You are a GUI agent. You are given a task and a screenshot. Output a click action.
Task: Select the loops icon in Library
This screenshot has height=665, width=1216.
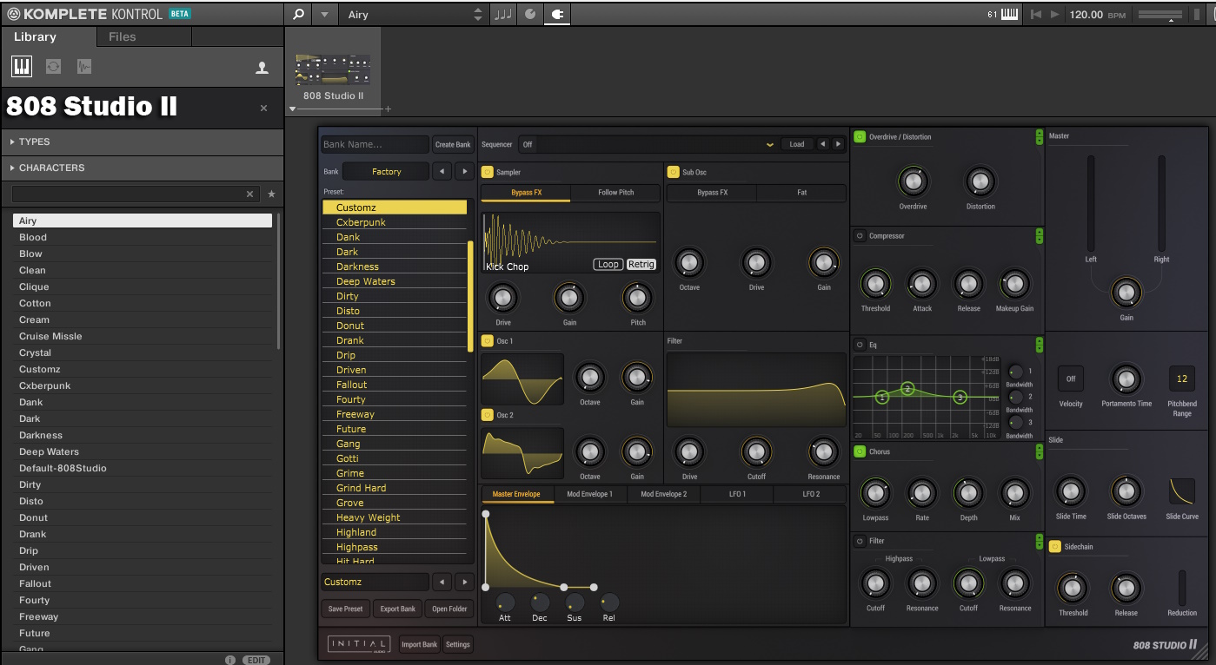pos(53,67)
